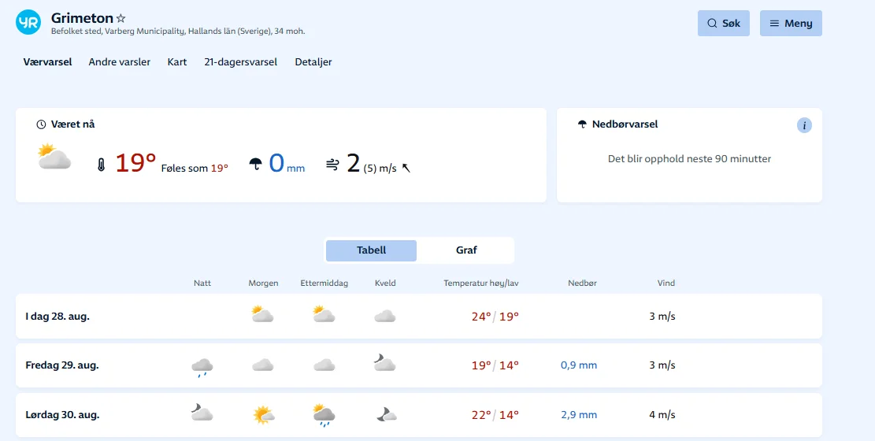875x441 pixels.
Task: Add Grimeton to favorites with star
Action: tap(120, 18)
